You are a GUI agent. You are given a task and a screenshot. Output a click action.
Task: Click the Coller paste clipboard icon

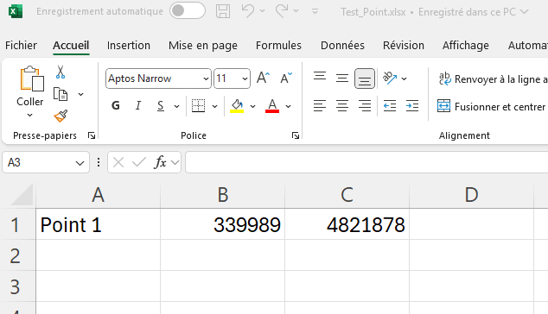pyautogui.click(x=32, y=78)
